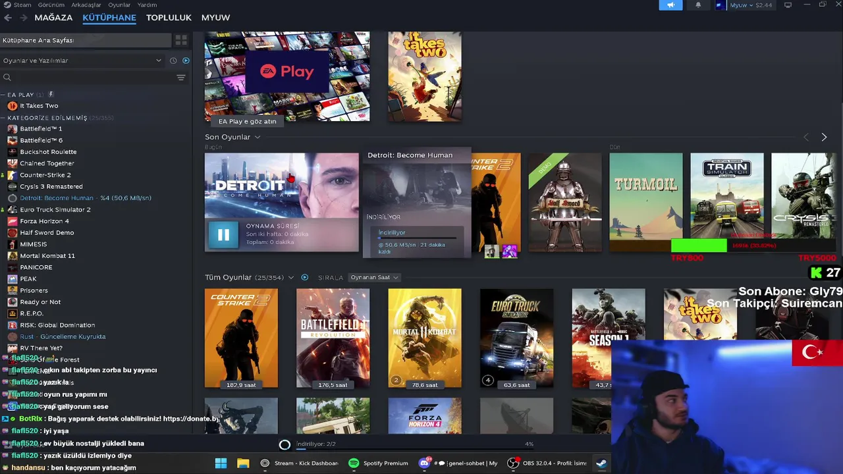Select Mortal Kombat 11 in list
The image size is (843, 474).
point(47,255)
